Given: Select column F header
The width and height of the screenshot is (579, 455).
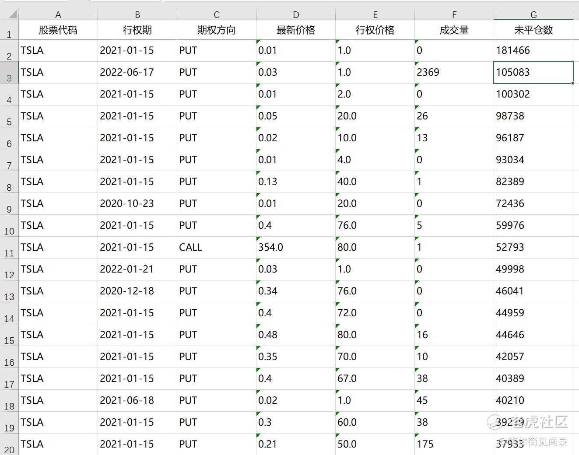Looking at the screenshot, I should click(454, 14).
